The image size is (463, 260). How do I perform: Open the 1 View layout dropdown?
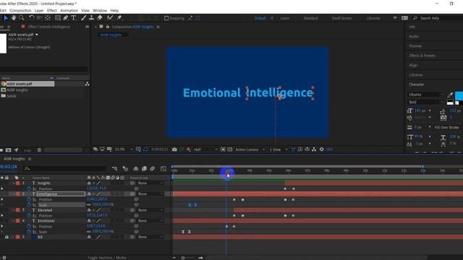[278, 149]
